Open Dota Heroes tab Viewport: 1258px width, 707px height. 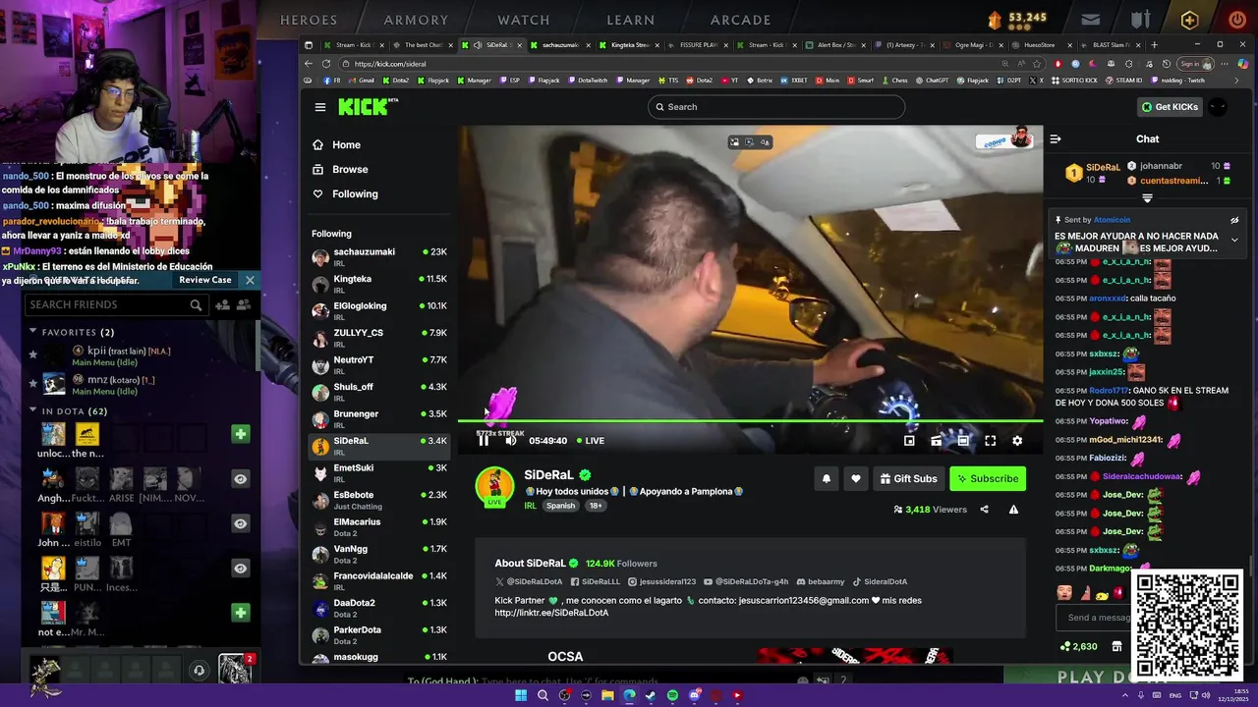tap(309, 20)
